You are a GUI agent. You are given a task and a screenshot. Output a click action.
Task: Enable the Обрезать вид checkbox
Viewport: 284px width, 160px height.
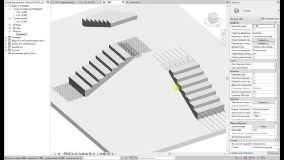pos(254,75)
